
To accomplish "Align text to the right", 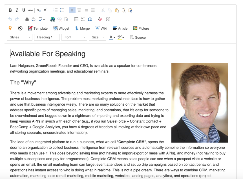I will (86, 10).
